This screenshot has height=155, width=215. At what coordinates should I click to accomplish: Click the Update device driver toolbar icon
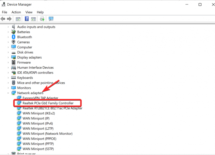click(x=42, y=19)
